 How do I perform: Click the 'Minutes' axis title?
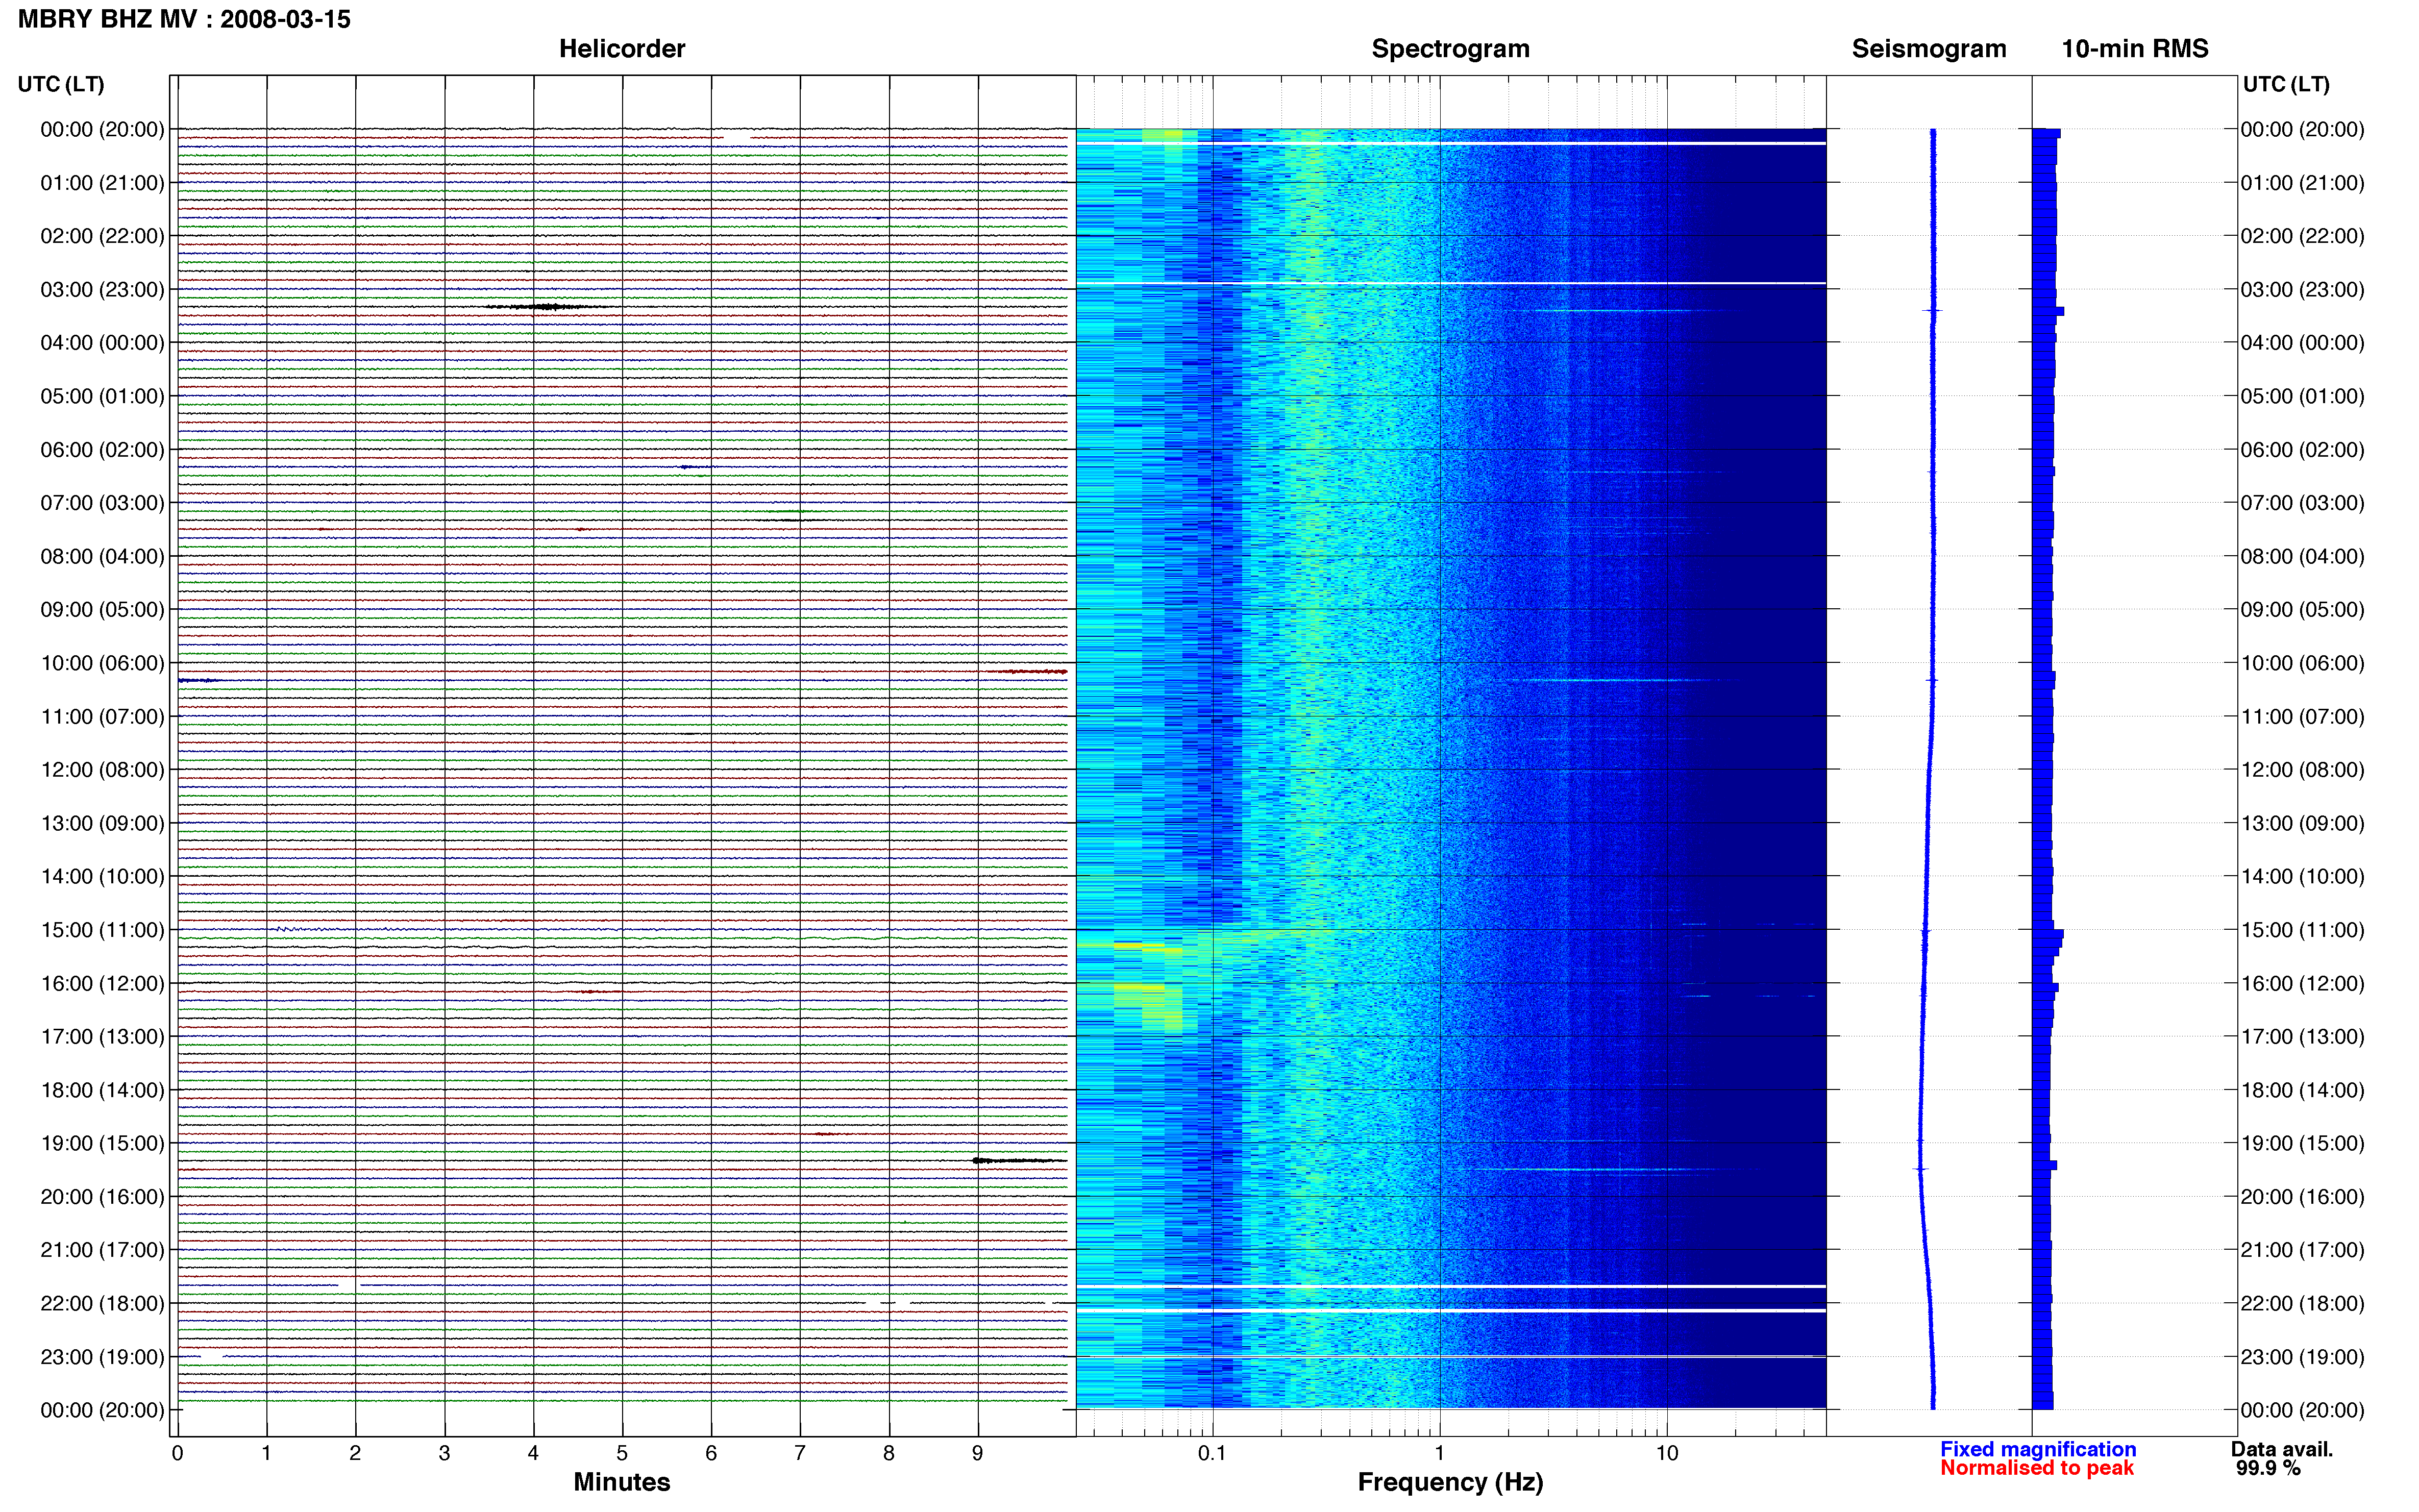(621, 1482)
